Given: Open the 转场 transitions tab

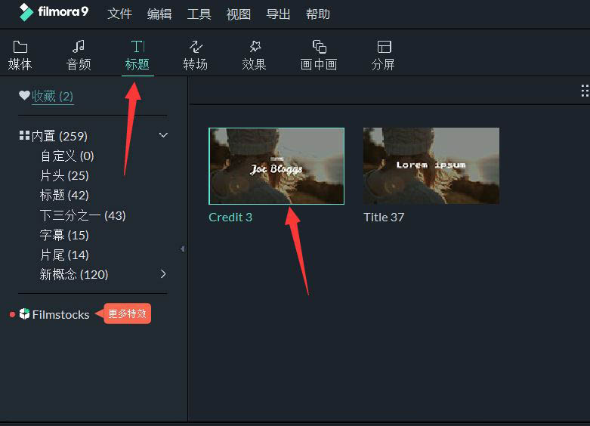Looking at the screenshot, I should click(196, 55).
